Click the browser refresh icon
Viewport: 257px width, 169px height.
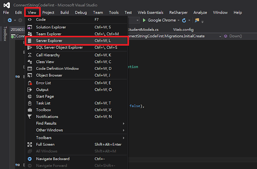pos(184,20)
